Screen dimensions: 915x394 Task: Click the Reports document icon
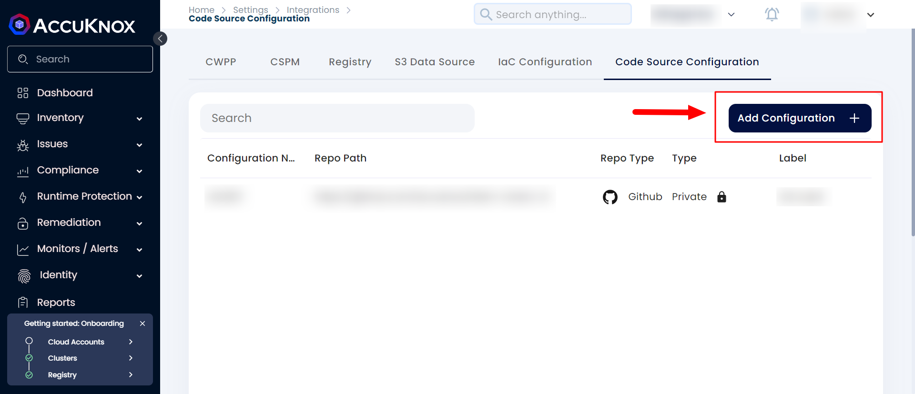click(x=23, y=303)
